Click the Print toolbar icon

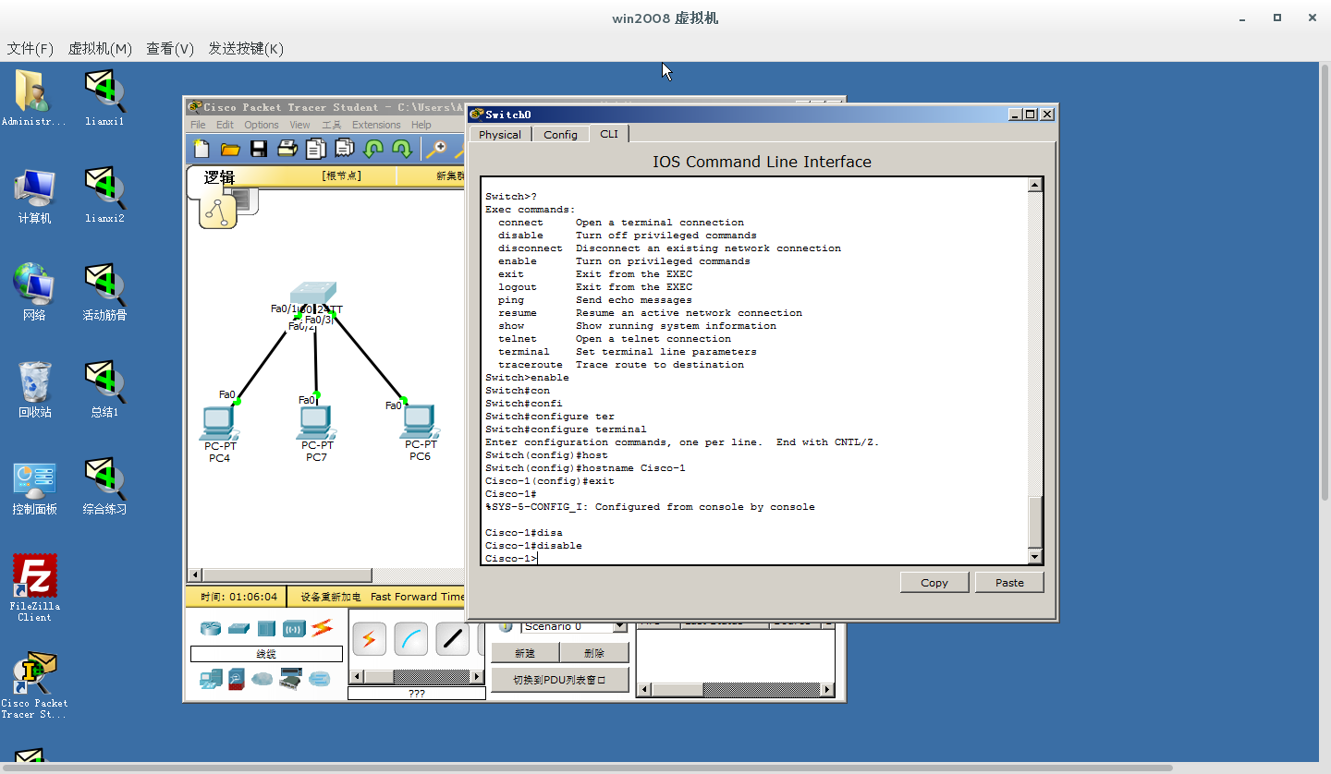tap(287, 148)
